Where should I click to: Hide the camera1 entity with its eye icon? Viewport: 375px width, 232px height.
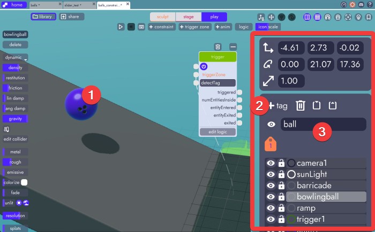tap(271, 163)
